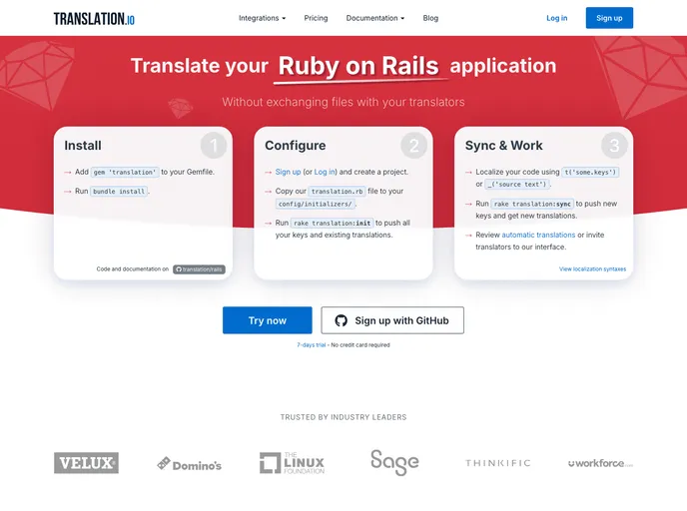Open the Integrations dropdown menu
687x511 pixels.
point(262,18)
